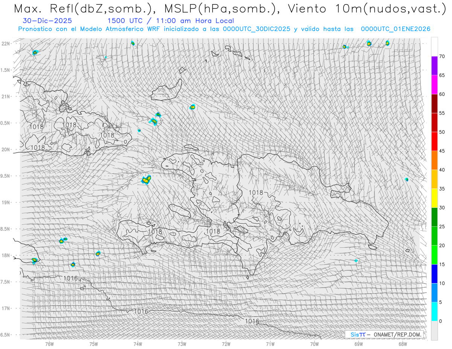This screenshot has height=349, width=452.
Task: Select the '69W' longitude axis label
Action: [x=359, y=344]
